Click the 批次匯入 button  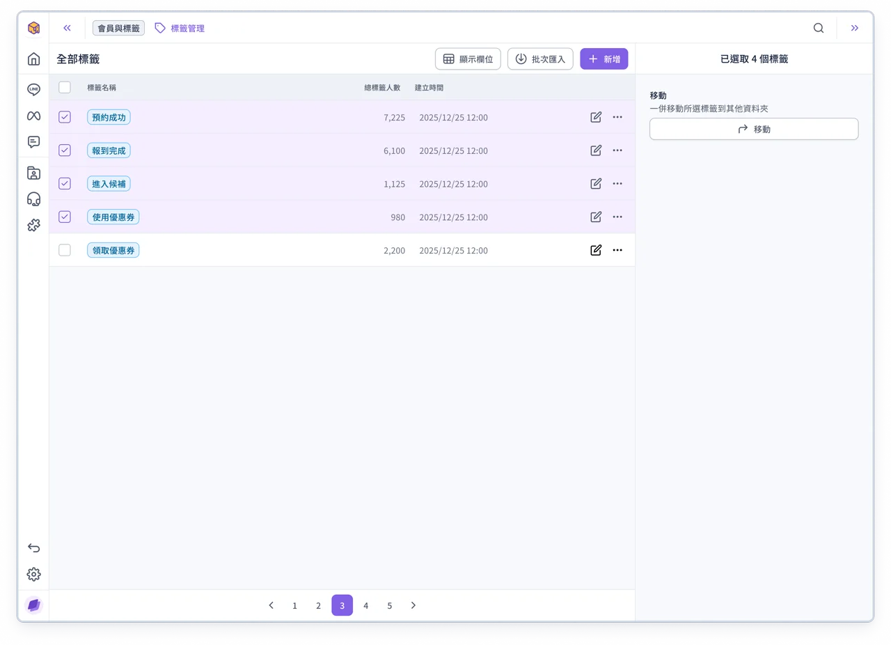tap(540, 59)
